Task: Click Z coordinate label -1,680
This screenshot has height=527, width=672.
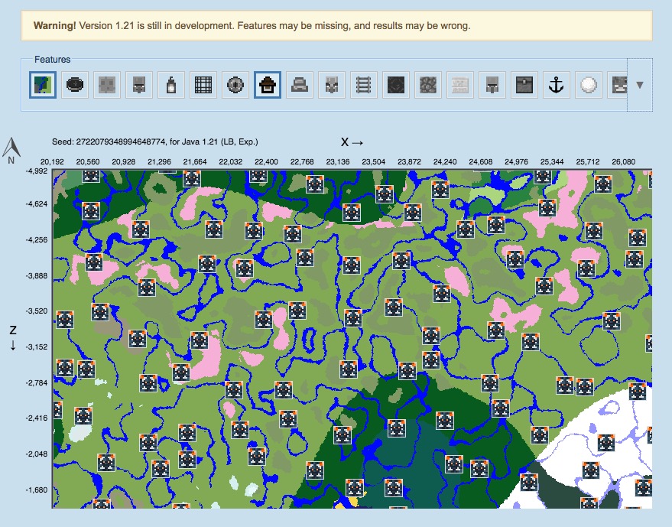Action: click(x=37, y=490)
